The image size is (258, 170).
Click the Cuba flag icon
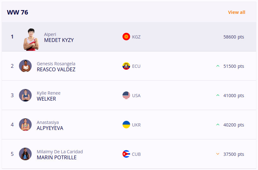tap(126, 154)
